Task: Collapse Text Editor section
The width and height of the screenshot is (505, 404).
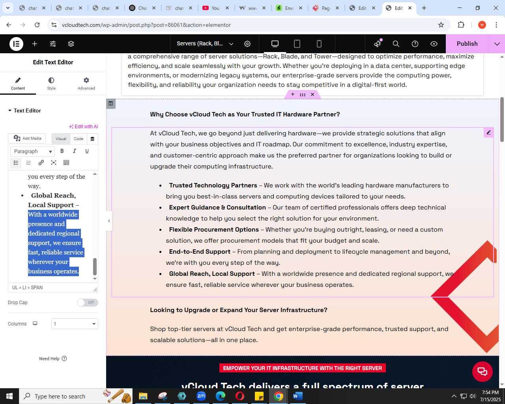Action: click(24, 111)
